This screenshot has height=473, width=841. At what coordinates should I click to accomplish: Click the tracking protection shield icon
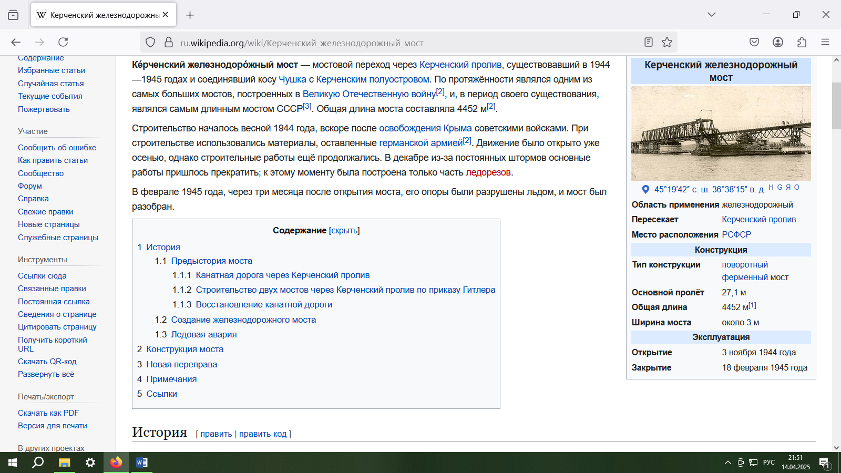(150, 42)
